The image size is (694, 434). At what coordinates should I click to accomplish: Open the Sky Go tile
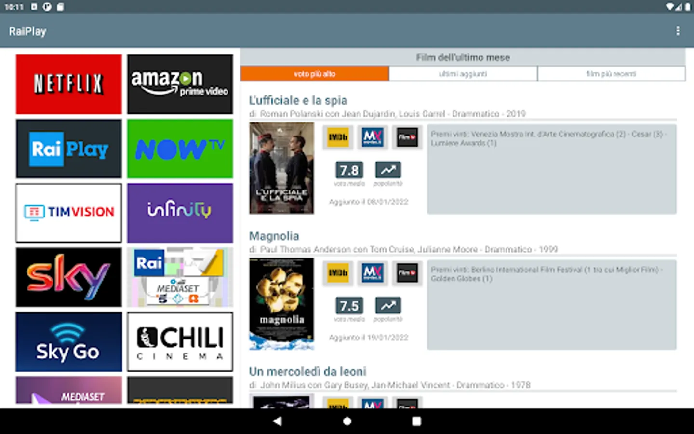click(69, 342)
